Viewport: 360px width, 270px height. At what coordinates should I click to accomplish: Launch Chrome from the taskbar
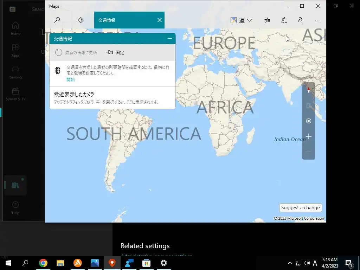pyautogui.click(x=43, y=263)
